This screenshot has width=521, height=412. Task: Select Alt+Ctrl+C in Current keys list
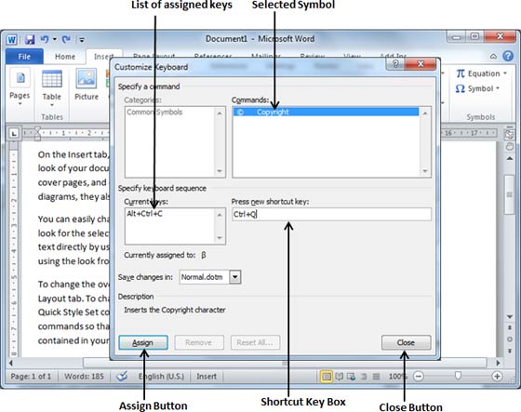[144, 214]
